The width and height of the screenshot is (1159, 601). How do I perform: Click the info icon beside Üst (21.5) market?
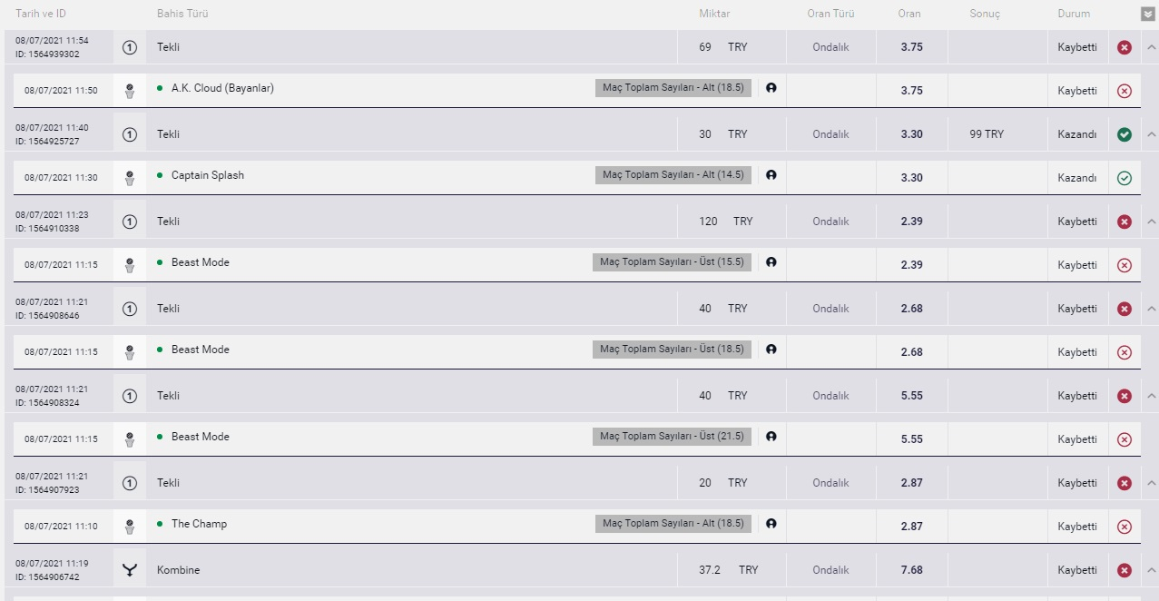771,437
